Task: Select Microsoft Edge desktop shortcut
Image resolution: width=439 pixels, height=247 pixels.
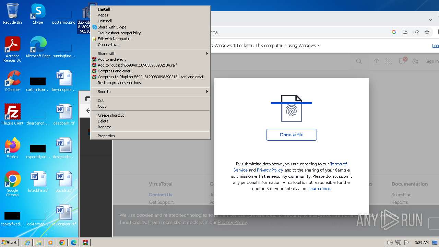Action: coord(38,47)
